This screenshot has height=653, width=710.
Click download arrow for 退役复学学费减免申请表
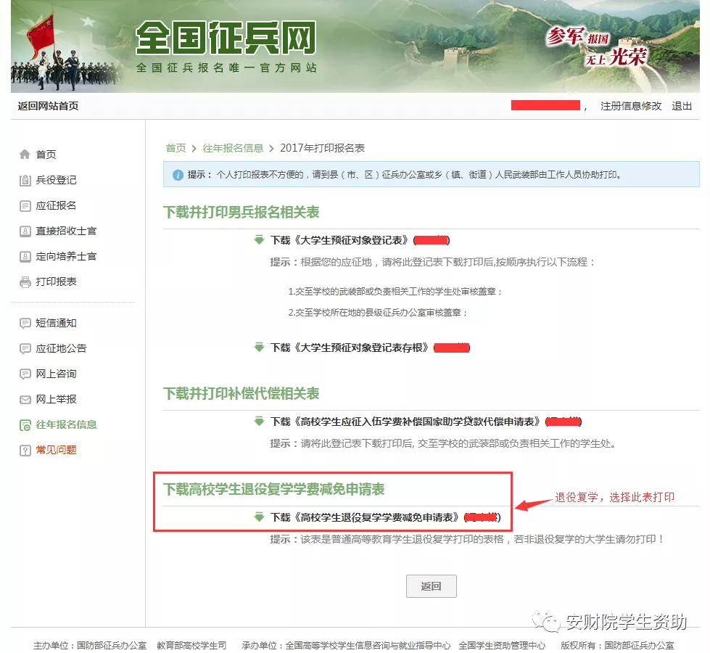coord(259,517)
